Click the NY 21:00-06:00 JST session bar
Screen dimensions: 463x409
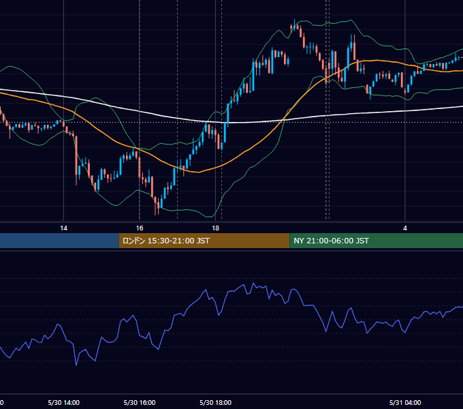click(376, 241)
